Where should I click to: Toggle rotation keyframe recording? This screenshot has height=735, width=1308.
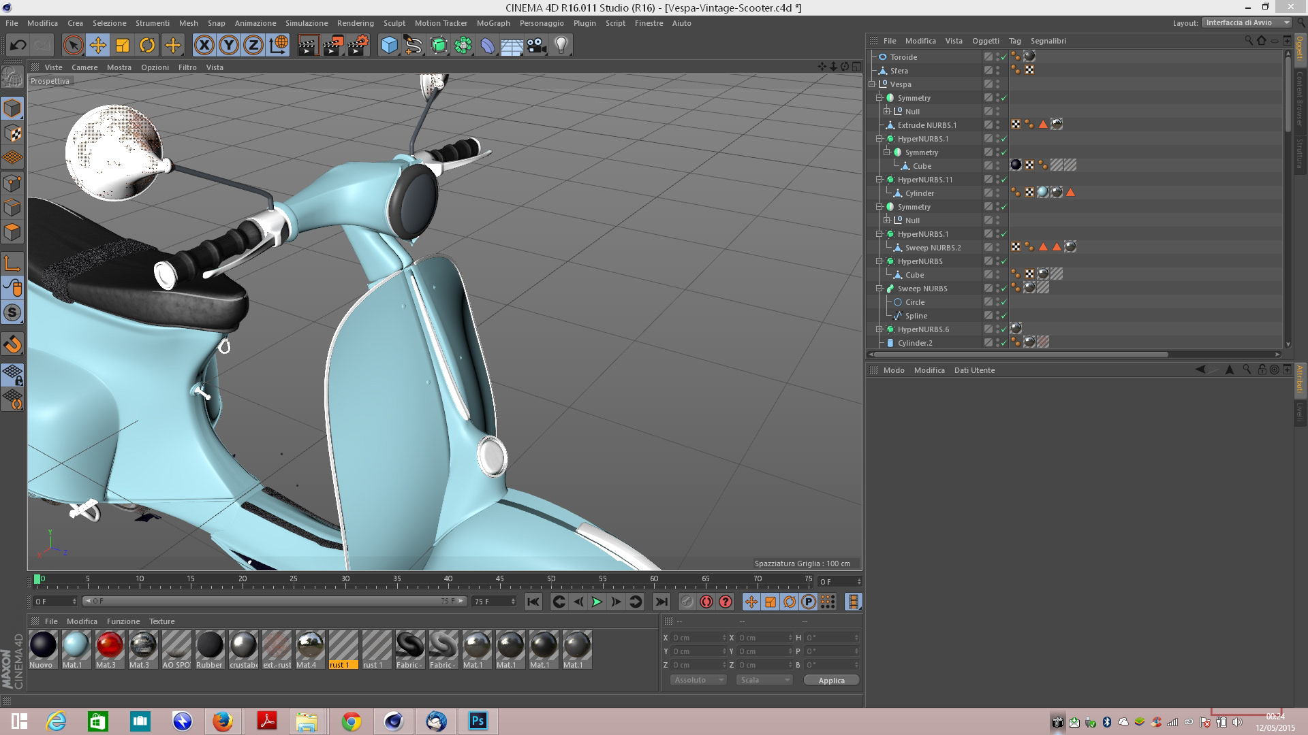[x=789, y=602]
